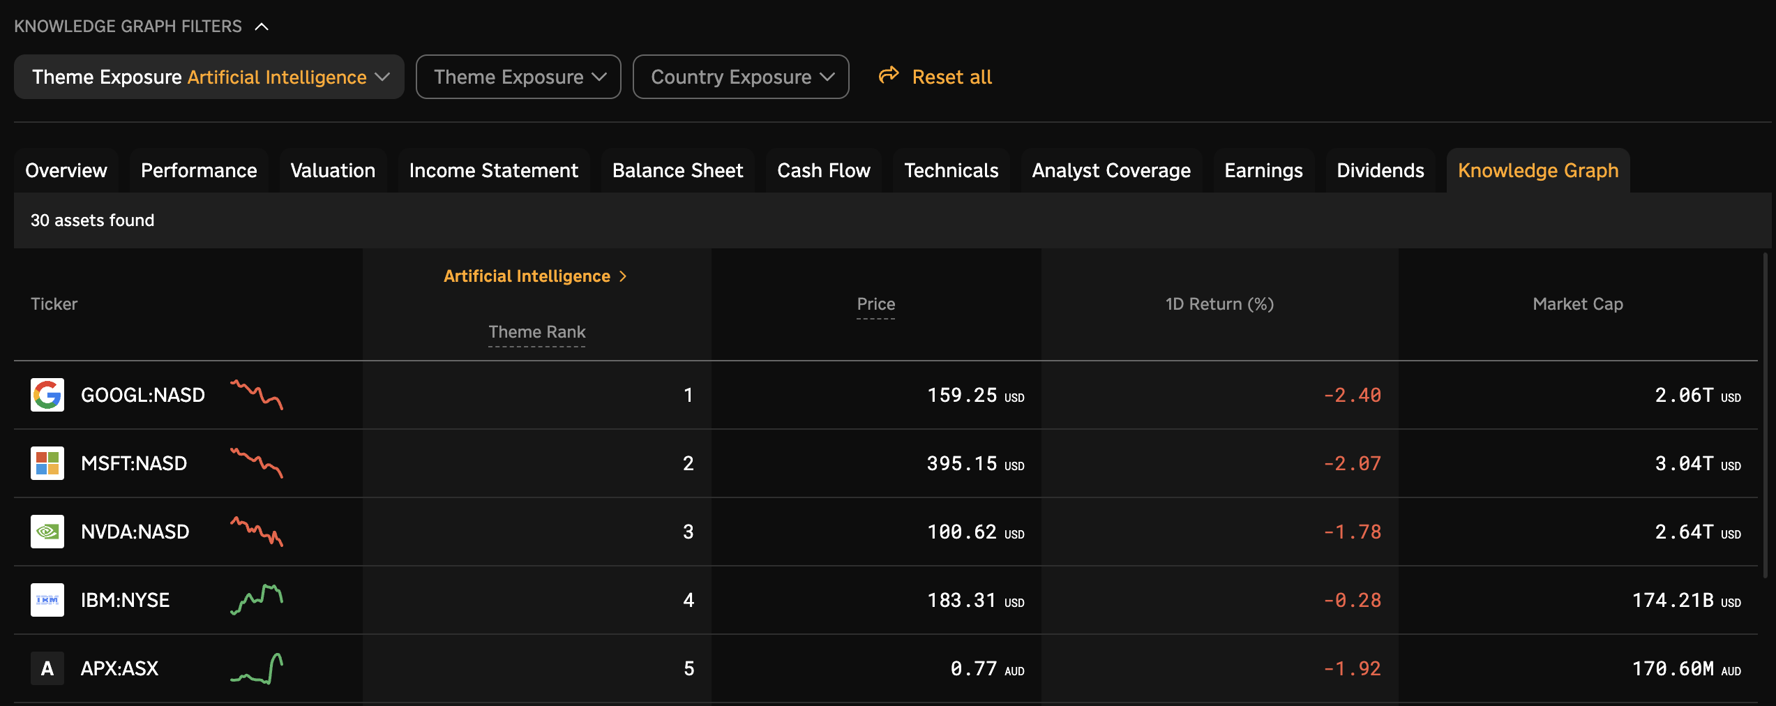Viewport: 1776px width, 706px height.
Task: Sort by the 1D Return (%) column
Action: coord(1220,304)
